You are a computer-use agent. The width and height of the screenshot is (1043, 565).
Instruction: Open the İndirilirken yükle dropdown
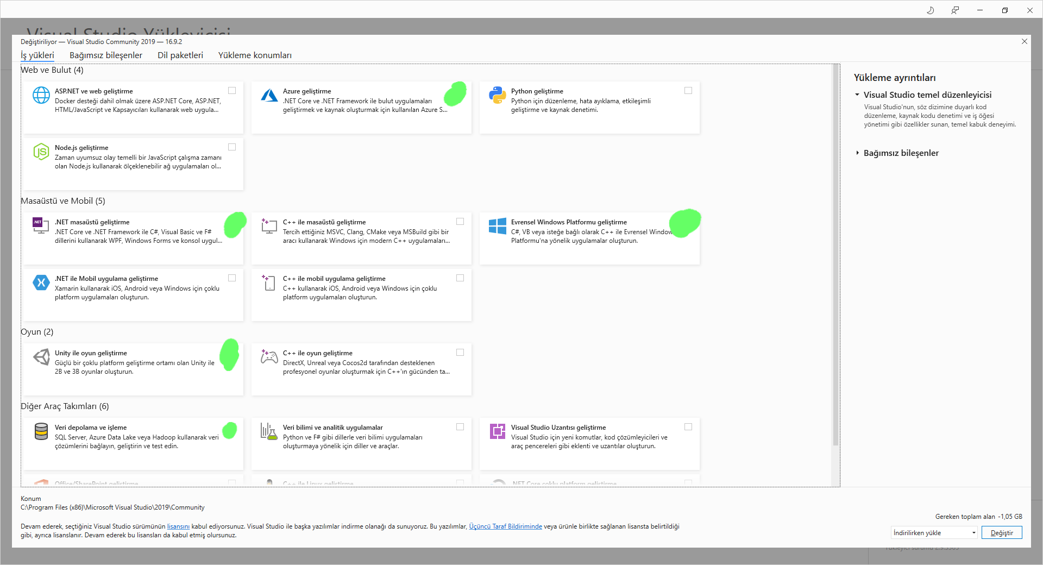(934, 533)
